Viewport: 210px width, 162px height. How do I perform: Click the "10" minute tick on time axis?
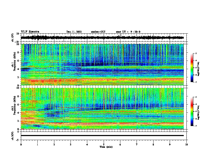(186, 145)
